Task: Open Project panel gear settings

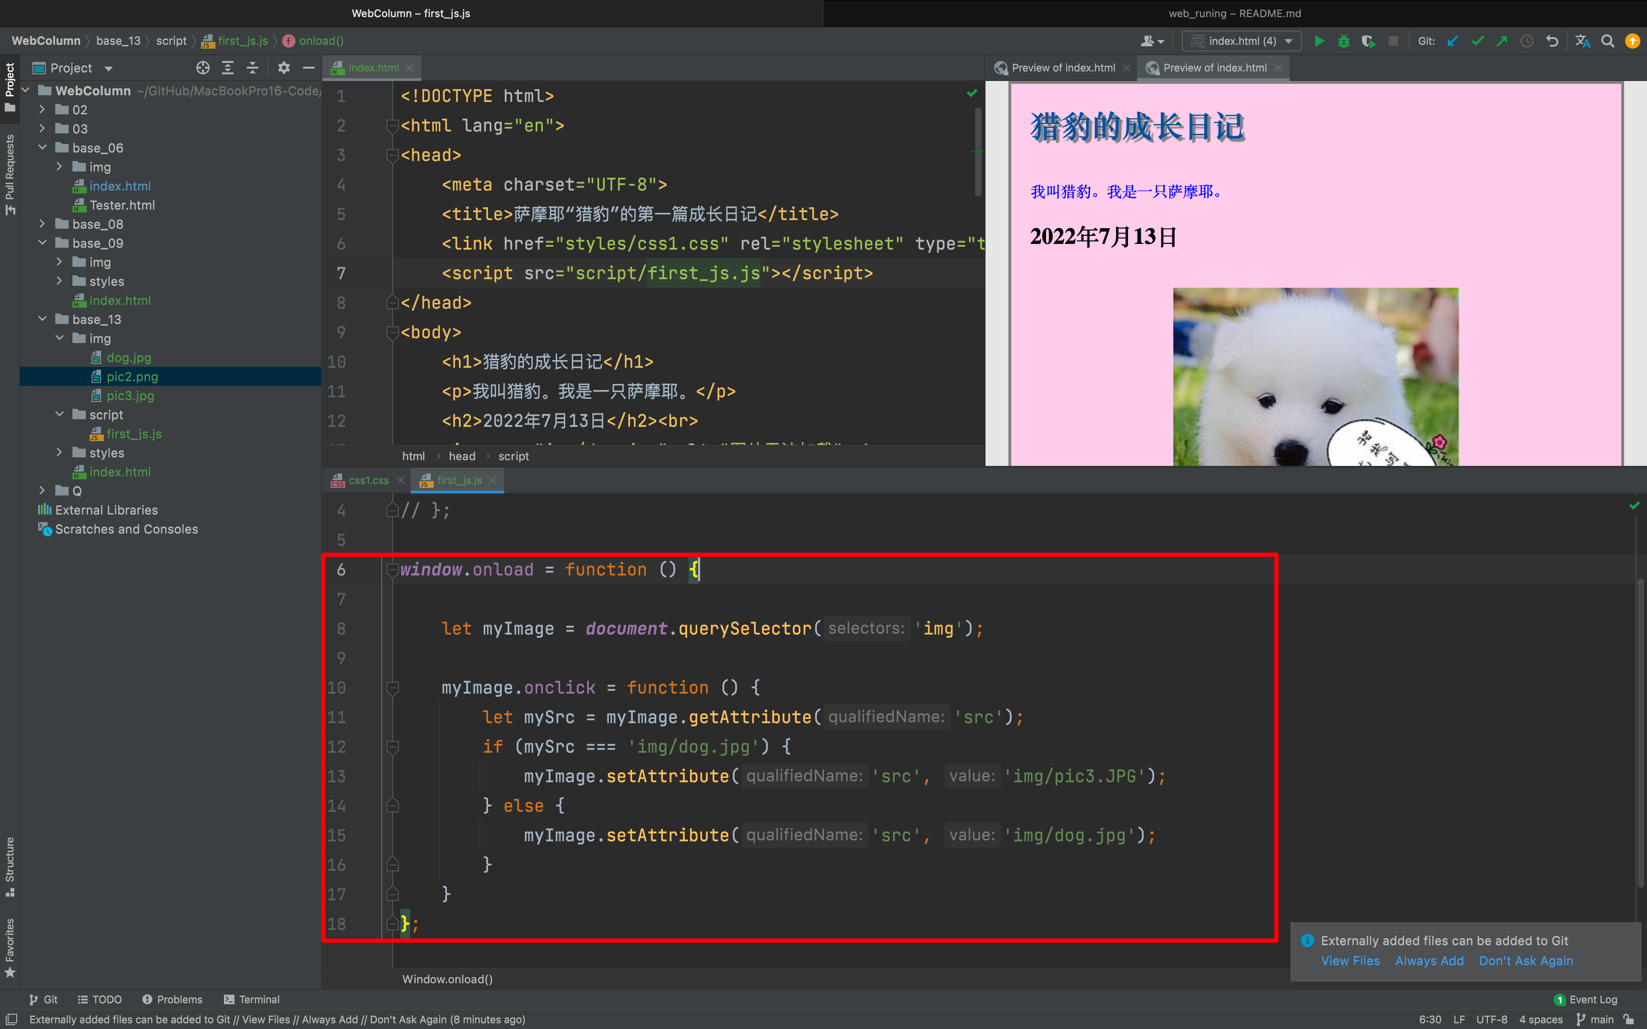Action: (284, 68)
